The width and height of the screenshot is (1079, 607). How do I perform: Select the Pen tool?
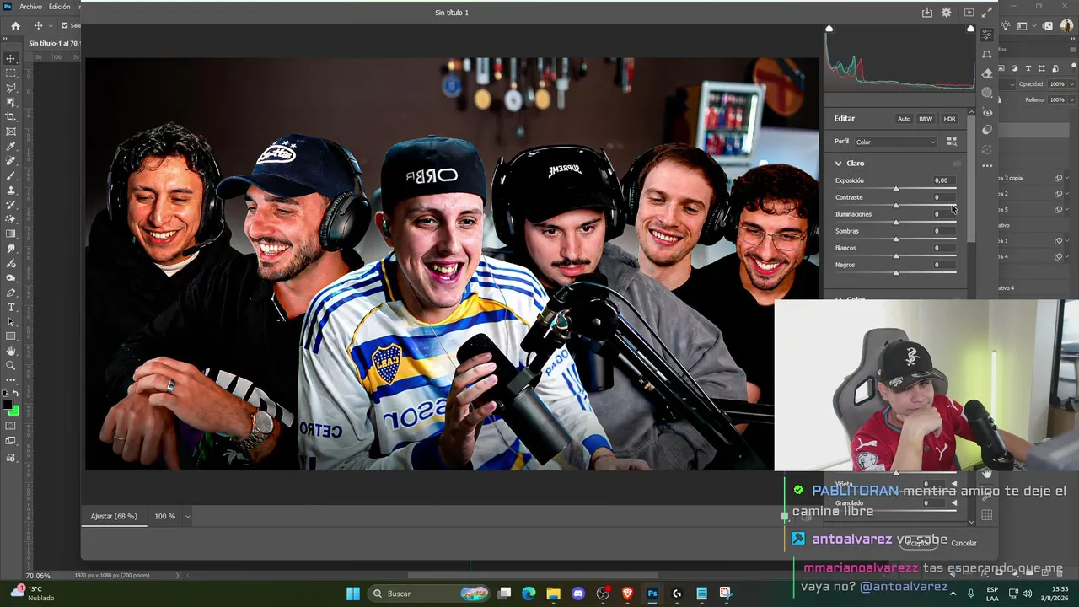click(11, 293)
